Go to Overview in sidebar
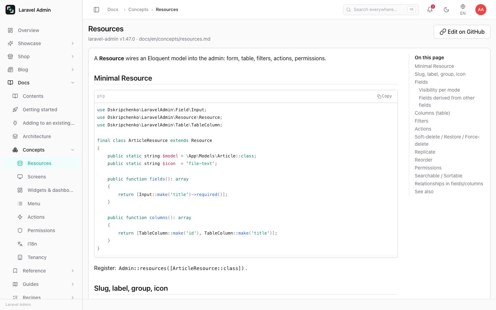The image size is (496, 310). click(41, 30)
